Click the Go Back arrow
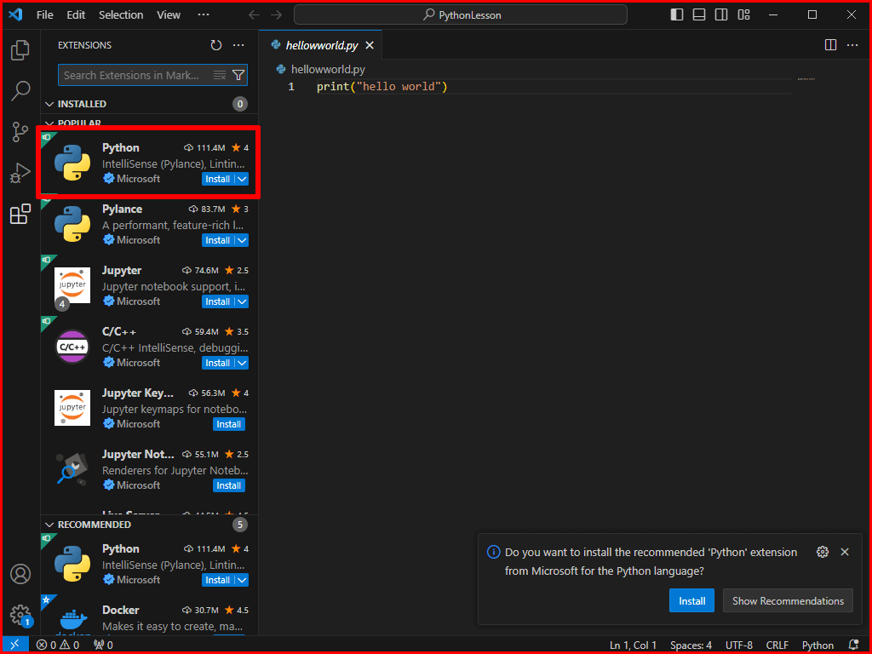Screen dimensions: 872x654 point(254,15)
